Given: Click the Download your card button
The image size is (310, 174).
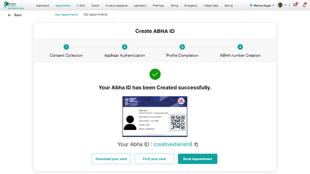Looking at the screenshot, I should tap(111, 159).
